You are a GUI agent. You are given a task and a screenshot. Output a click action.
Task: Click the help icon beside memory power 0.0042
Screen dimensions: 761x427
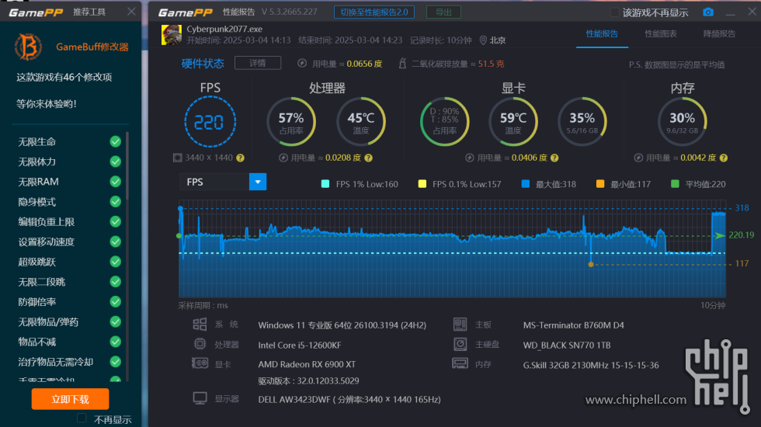coord(724,158)
